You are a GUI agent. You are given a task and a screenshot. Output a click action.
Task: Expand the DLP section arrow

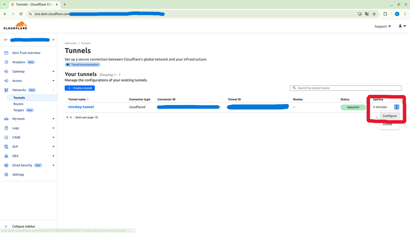(53, 147)
